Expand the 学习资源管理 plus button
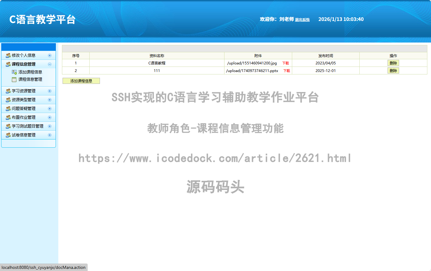431x271 pixels. (x=50, y=91)
